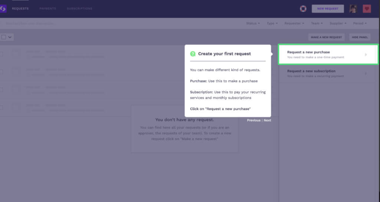Viewport: 380px width, 202px height.
Task: Select Request a new subscription option
Action: click(327, 74)
